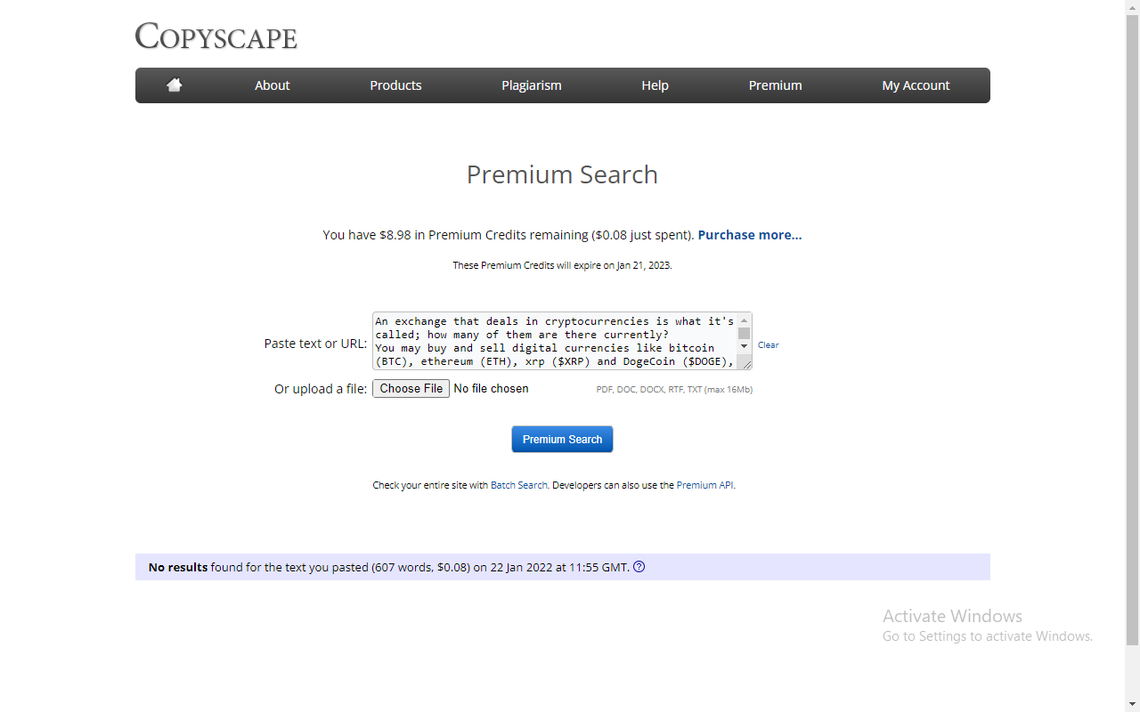Click the Premium Credits remaining text
The image size is (1140, 712).
click(x=508, y=235)
